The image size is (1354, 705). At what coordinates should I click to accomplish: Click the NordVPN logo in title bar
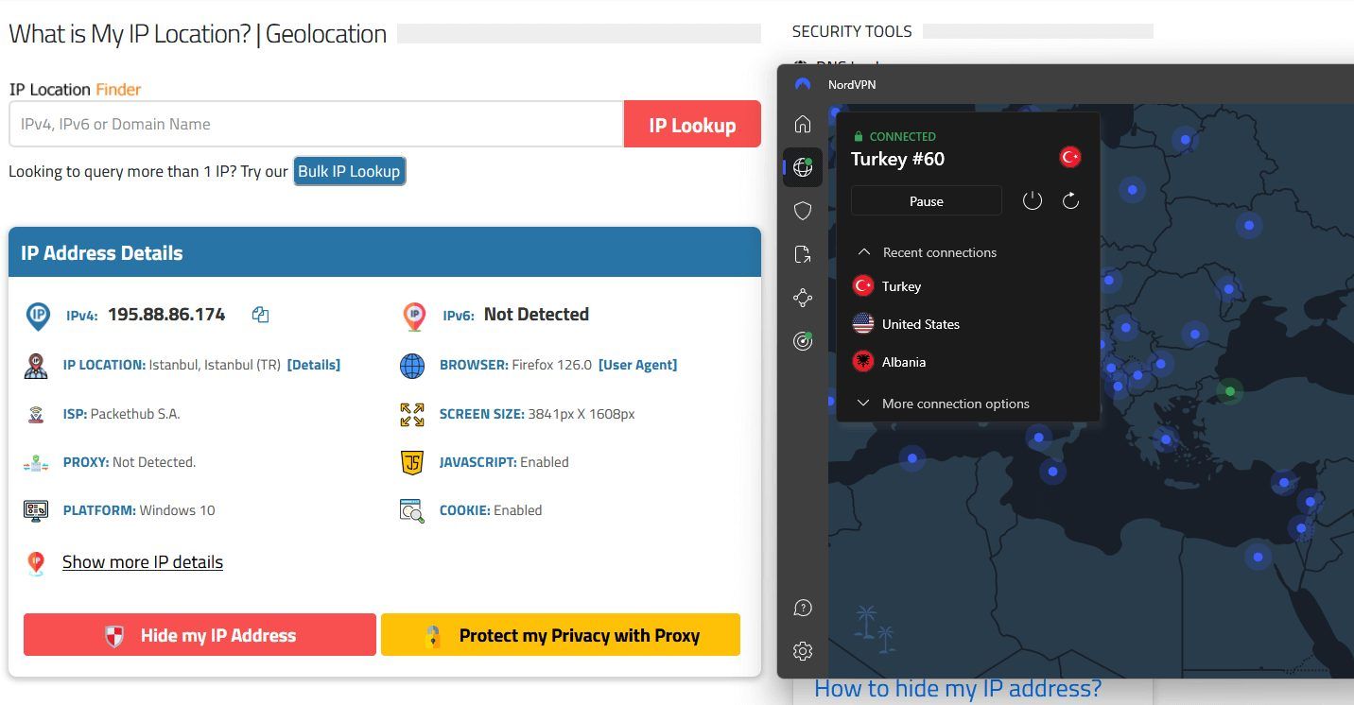pos(803,84)
